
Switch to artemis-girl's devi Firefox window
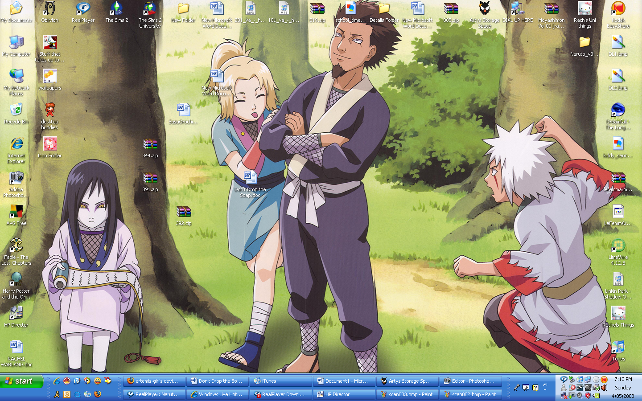(x=154, y=381)
